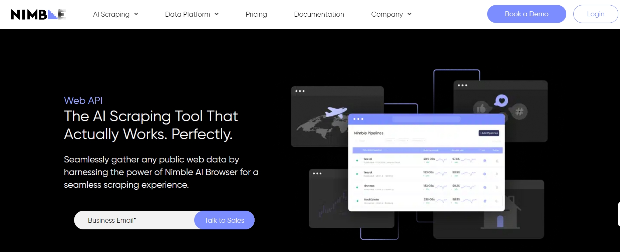Click the Login button
620x252 pixels.
tap(596, 14)
